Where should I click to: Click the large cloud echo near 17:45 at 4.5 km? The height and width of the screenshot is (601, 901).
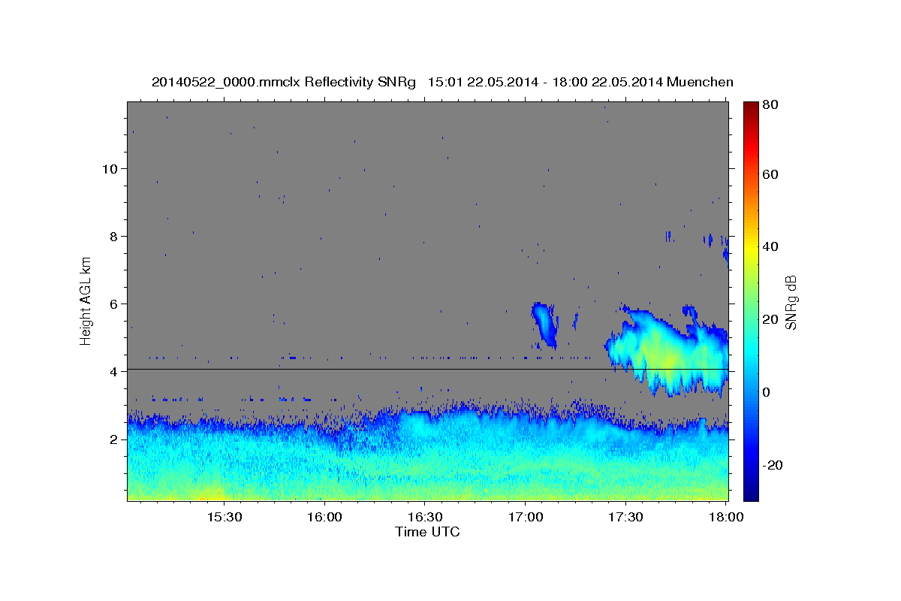pos(667,349)
